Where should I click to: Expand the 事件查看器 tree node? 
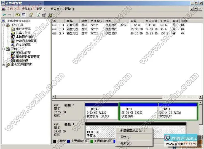tap(8, 29)
